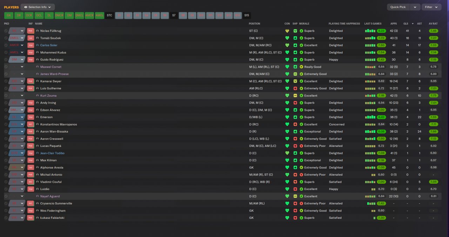Click sharpness icon for Kamarai Swyer
Screen dimensions: 449x237
coord(295,81)
